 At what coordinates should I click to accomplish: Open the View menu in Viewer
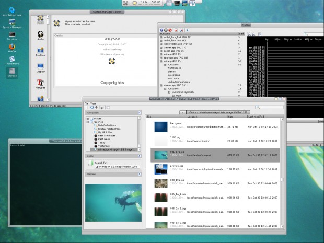(93, 103)
